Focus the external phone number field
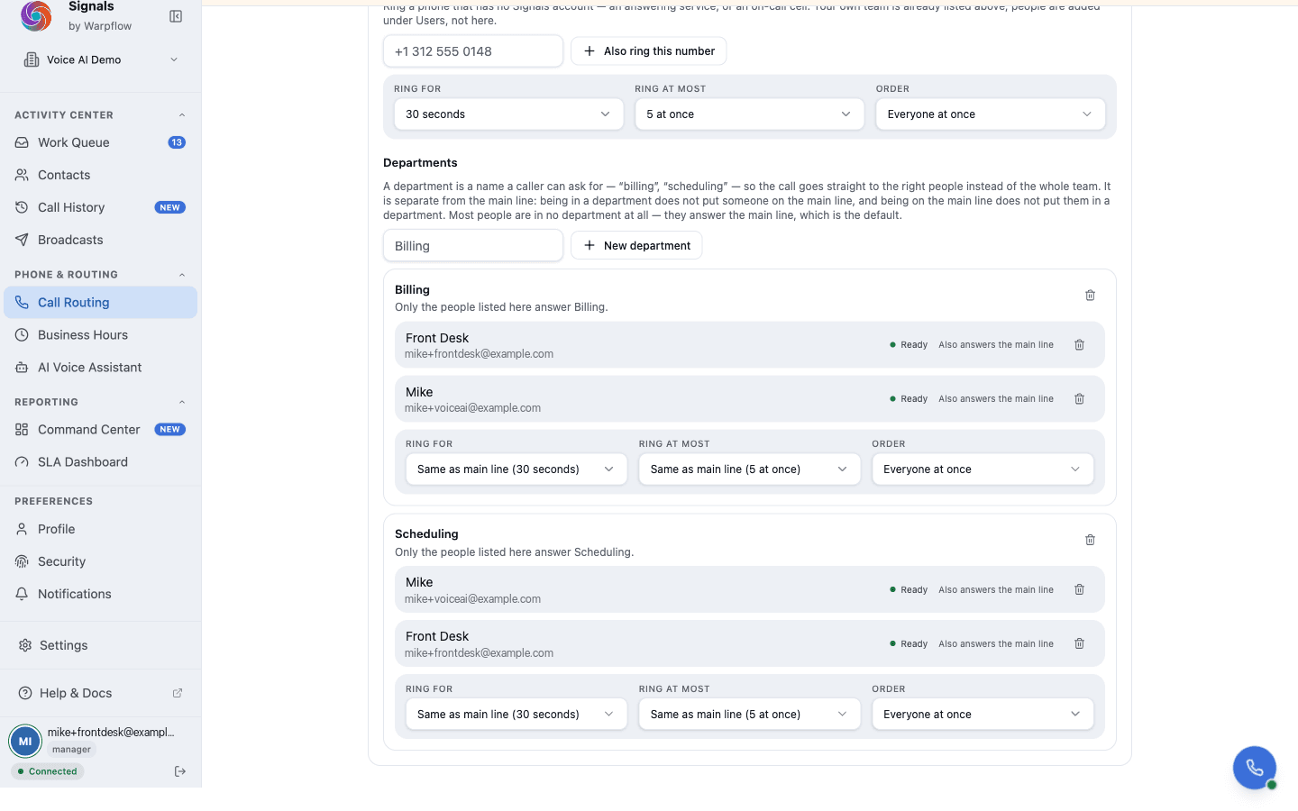The height and width of the screenshot is (811, 1298). (x=473, y=51)
